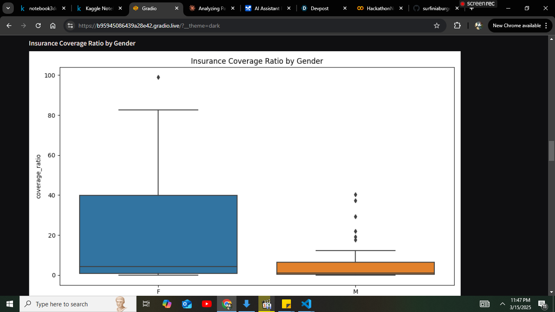Close the HackathonN tab
This screenshot has height=312, width=555.
401,8
